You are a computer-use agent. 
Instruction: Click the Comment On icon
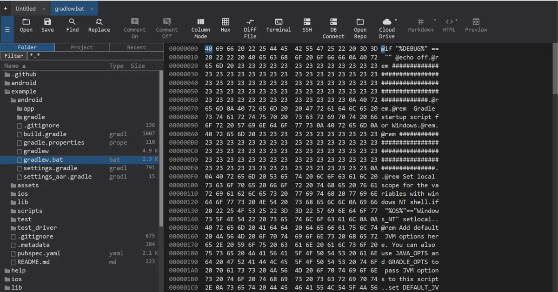pyautogui.click(x=134, y=28)
